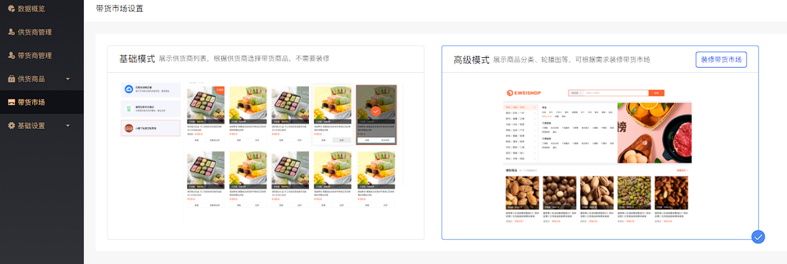The image size is (787, 264).
Task: Select the 基础模式 mode card
Action: [x=265, y=142]
